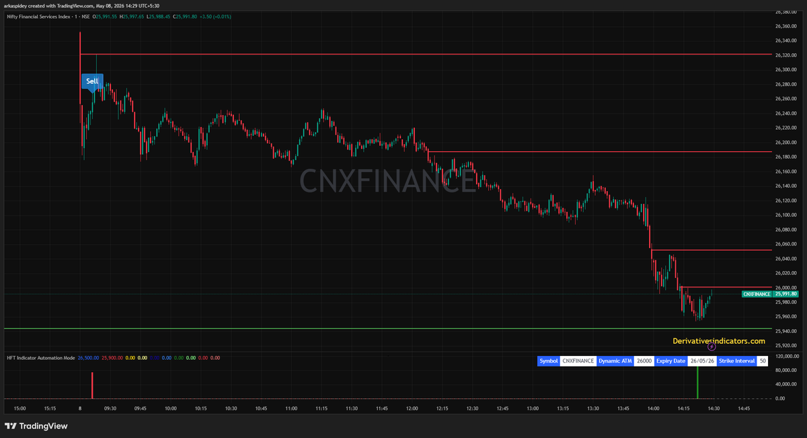The height and width of the screenshot is (438, 807).
Task: Click the 12:00 label on time axis
Action: pyautogui.click(x=412, y=408)
